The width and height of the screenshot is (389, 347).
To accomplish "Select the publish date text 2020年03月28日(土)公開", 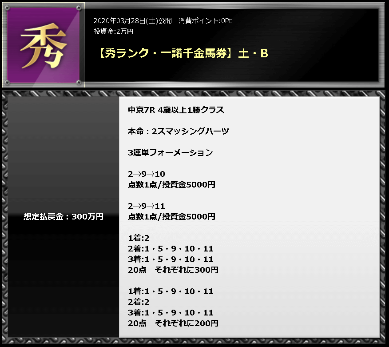I will tap(132, 20).
